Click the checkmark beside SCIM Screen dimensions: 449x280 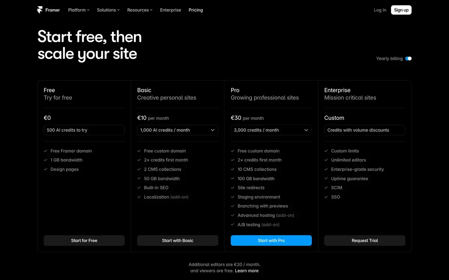[326, 187]
